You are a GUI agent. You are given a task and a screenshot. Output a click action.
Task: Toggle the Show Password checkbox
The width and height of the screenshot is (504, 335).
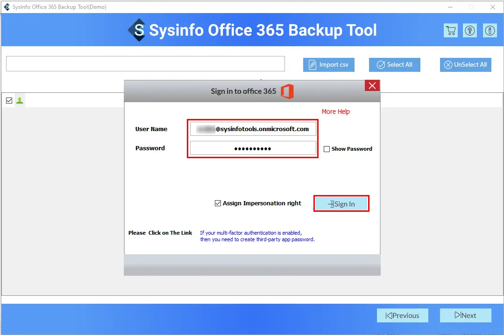(x=327, y=149)
